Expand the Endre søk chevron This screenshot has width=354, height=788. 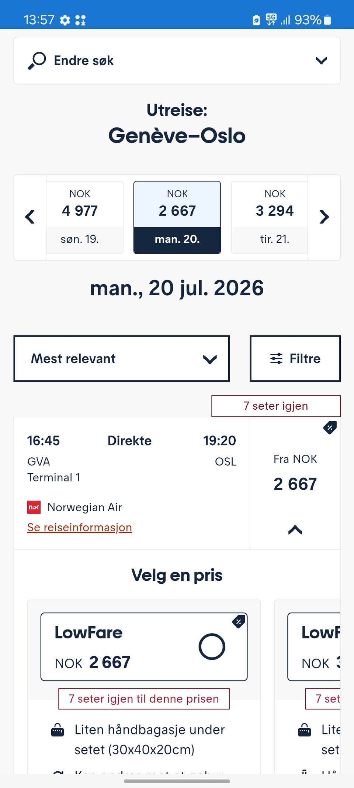(321, 61)
